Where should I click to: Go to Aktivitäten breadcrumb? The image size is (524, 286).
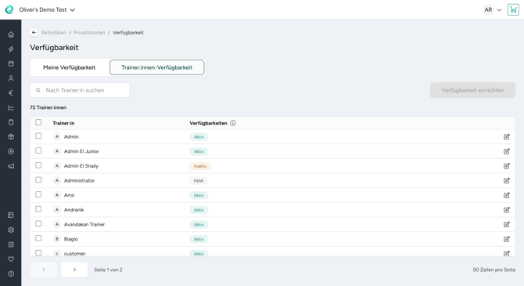click(53, 32)
